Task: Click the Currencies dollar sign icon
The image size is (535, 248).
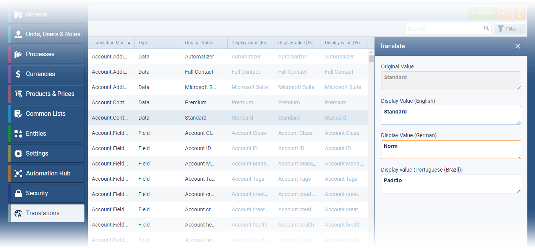Action: coord(18,74)
